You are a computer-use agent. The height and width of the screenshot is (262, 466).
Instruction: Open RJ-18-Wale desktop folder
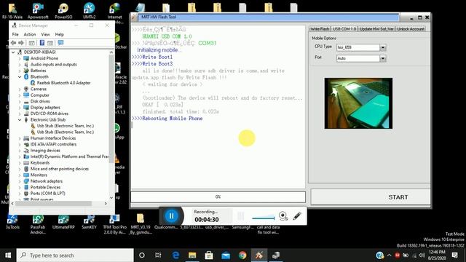pyautogui.click(x=12, y=12)
